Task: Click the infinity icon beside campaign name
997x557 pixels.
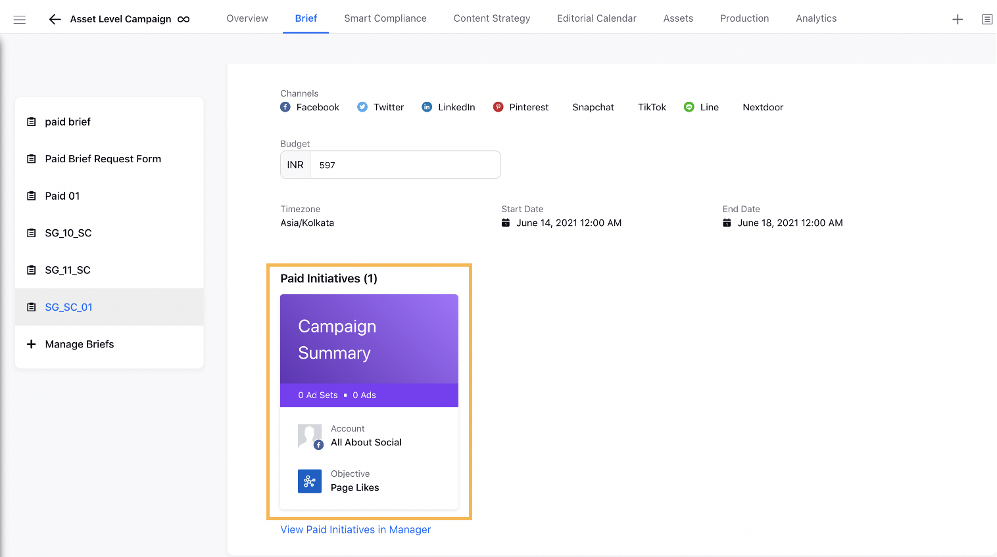Action: 183,19
